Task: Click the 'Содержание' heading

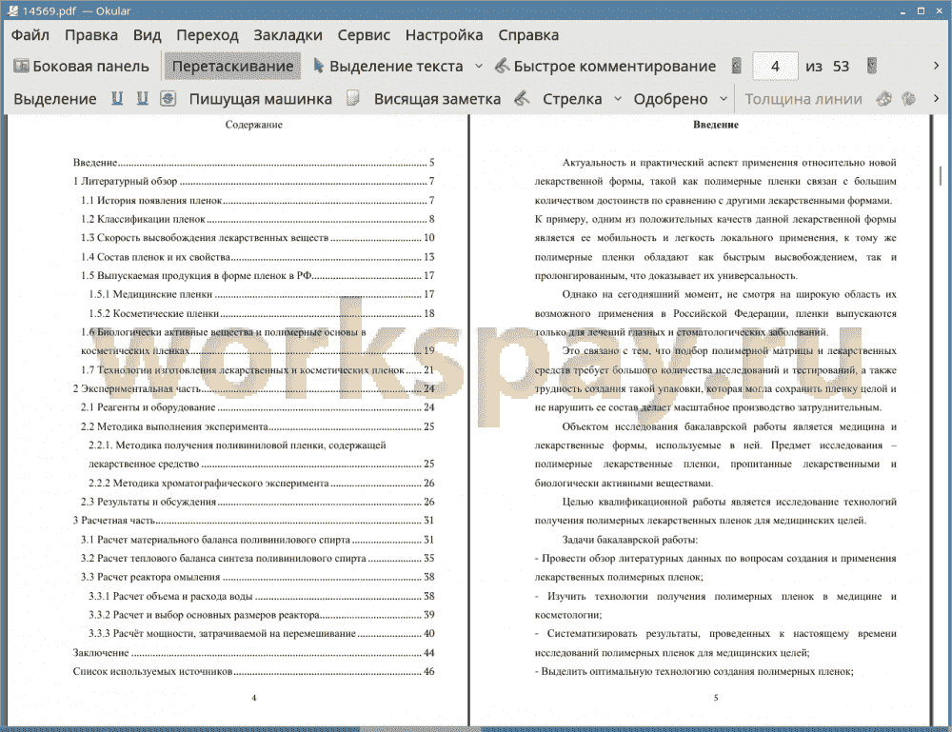Action: 254,125
